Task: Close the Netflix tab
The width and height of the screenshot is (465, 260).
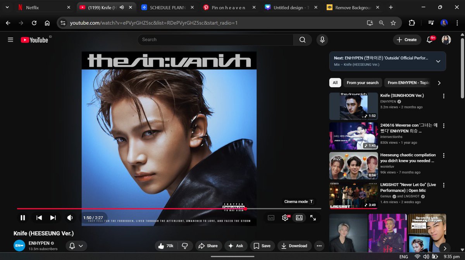Action: click(69, 8)
